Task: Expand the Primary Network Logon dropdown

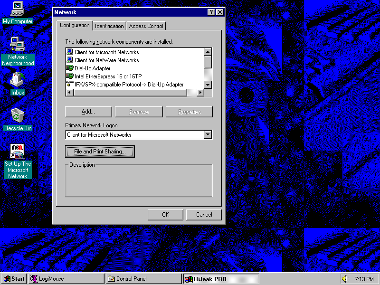Action: [x=208, y=135]
